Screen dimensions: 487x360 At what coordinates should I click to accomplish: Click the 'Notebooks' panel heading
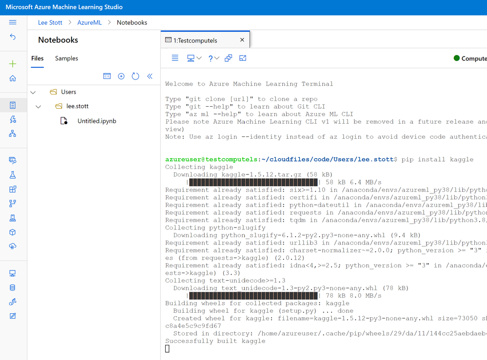click(x=58, y=40)
